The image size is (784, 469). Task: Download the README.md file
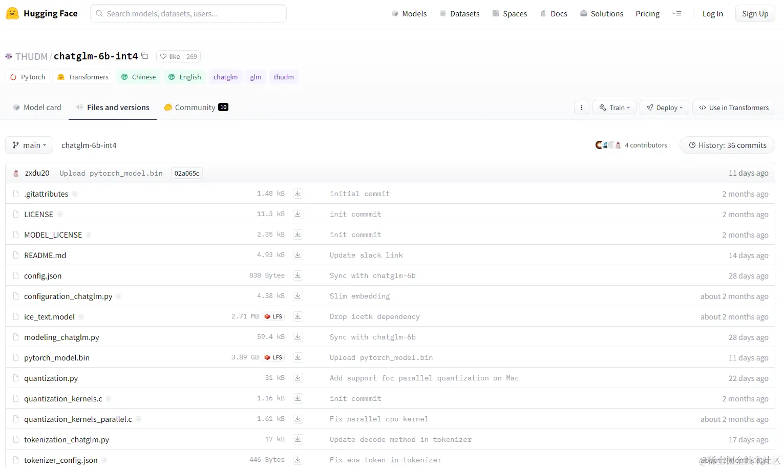(298, 255)
